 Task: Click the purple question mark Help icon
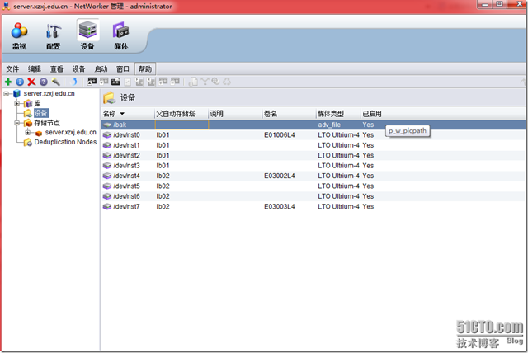click(44, 82)
